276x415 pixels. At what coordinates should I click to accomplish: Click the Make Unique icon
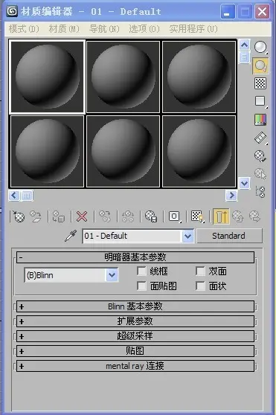(x=128, y=216)
